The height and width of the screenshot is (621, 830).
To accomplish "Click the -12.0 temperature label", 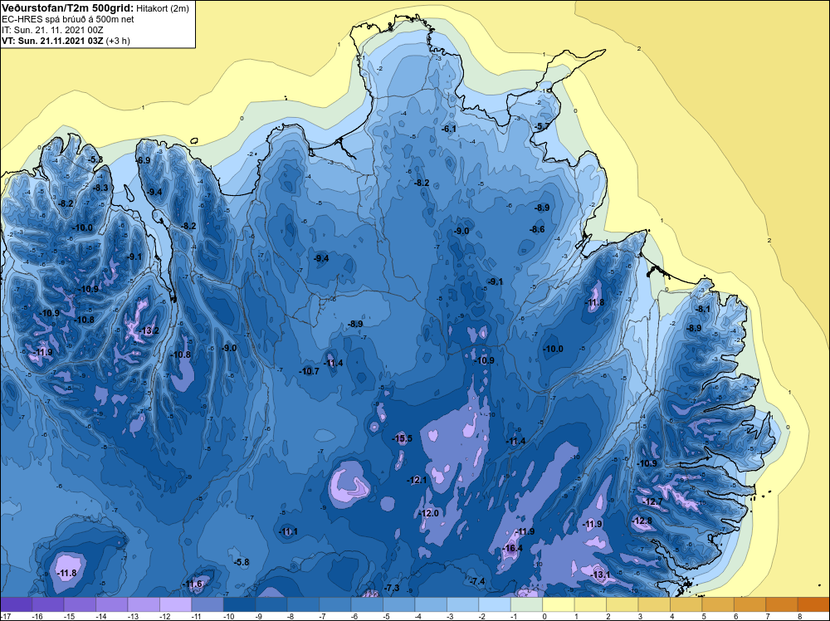I will 428,513.
